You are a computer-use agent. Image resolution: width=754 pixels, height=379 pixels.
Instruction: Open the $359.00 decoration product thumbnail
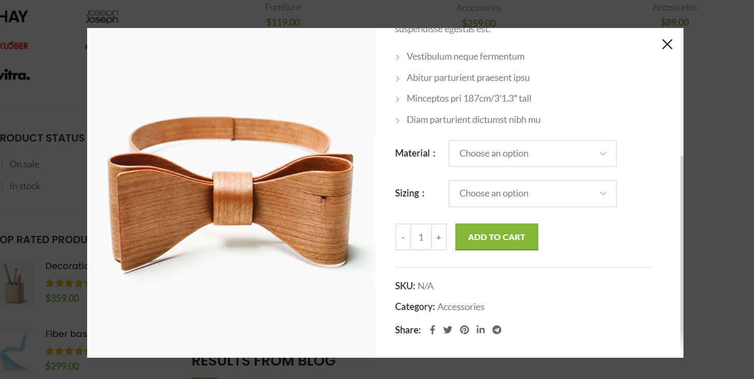click(x=16, y=283)
